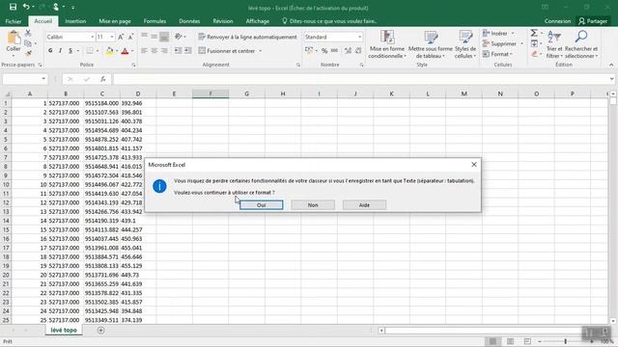Click the Center text alignment icon
This screenshot has width=618, height=347.
pos(154,51)
